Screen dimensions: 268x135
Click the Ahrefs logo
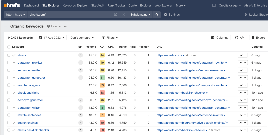point(12,5)
